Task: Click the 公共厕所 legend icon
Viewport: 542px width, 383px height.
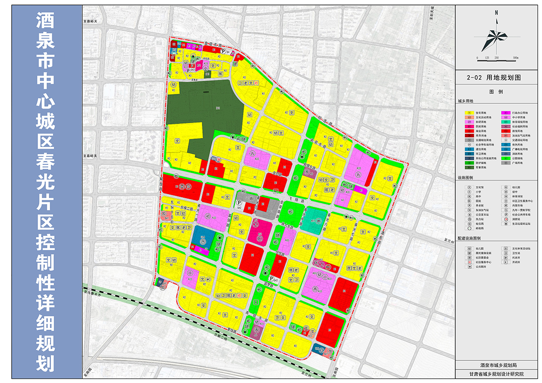Action: 469,266
